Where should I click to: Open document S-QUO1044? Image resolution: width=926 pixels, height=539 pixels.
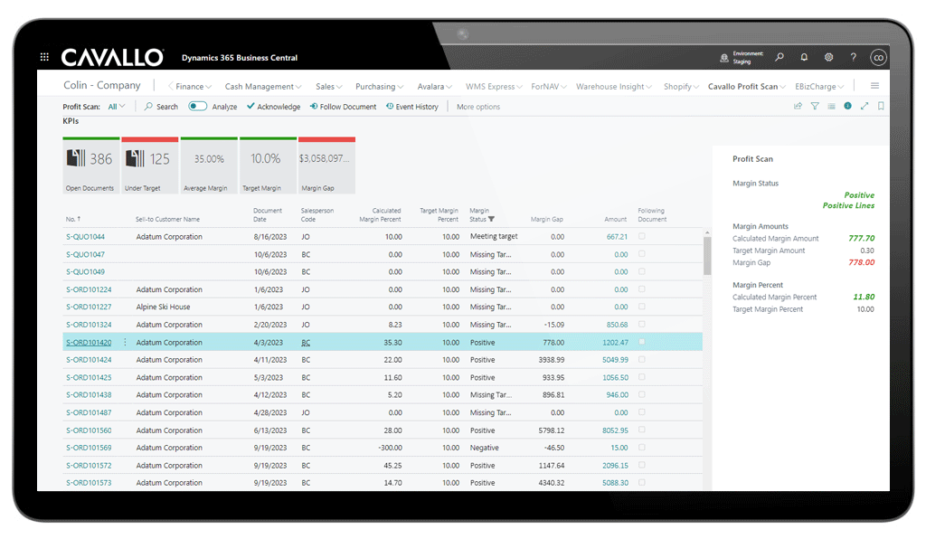[85, 237]
